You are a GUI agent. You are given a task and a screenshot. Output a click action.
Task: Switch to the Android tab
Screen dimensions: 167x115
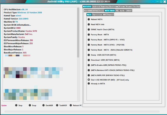coord(96,7)
